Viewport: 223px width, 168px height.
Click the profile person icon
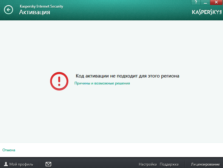(6, 164)
